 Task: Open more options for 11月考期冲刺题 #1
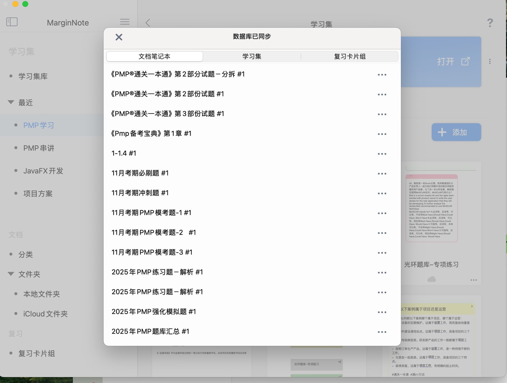pos(382,193)
